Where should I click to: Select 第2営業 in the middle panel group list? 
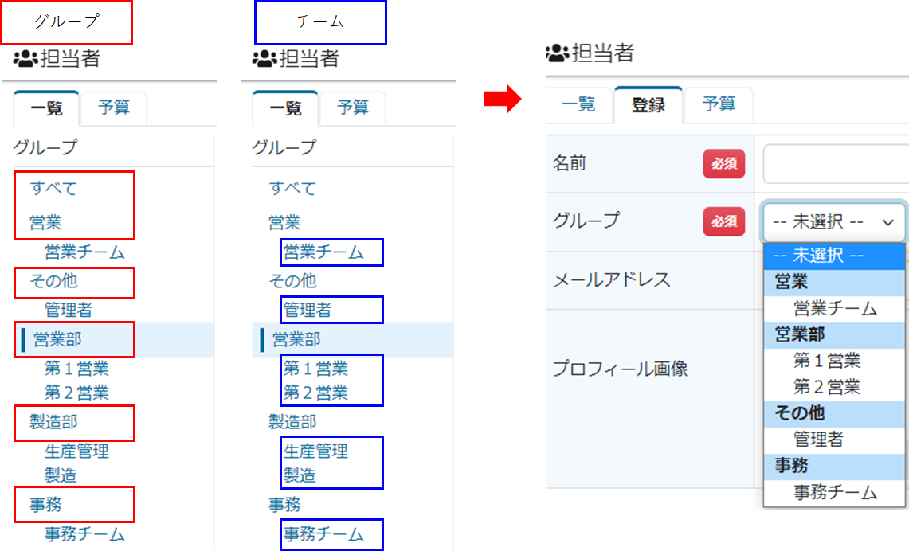coord(315,393)
